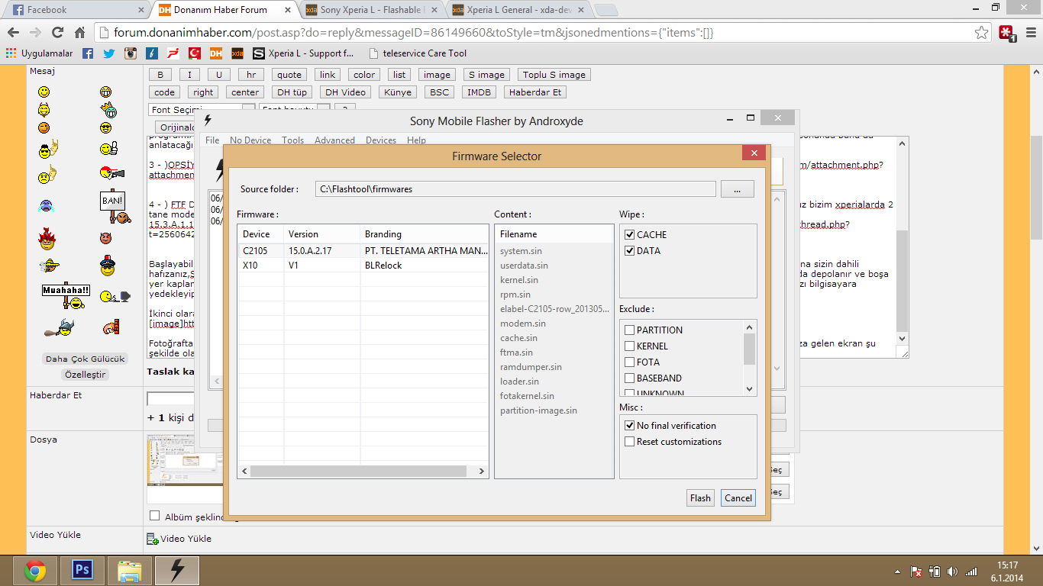Open File Explorer from the taskbar
1043x586 pixels.
tap(129, 571)
